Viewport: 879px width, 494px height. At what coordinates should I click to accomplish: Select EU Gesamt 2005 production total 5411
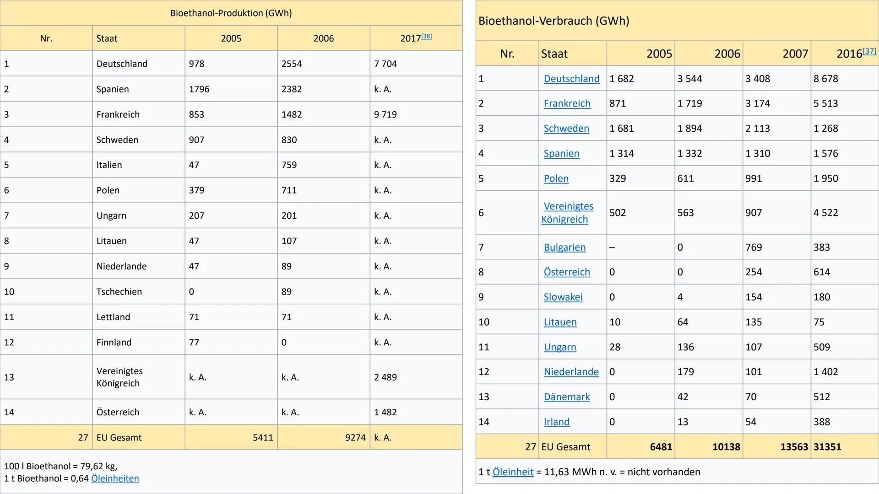pos(263,438)
